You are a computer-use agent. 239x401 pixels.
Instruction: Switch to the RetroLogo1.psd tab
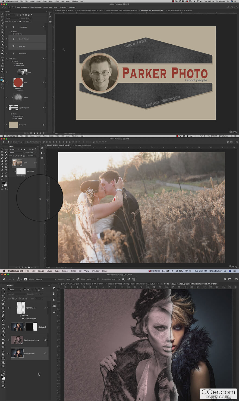pos(121,11)
